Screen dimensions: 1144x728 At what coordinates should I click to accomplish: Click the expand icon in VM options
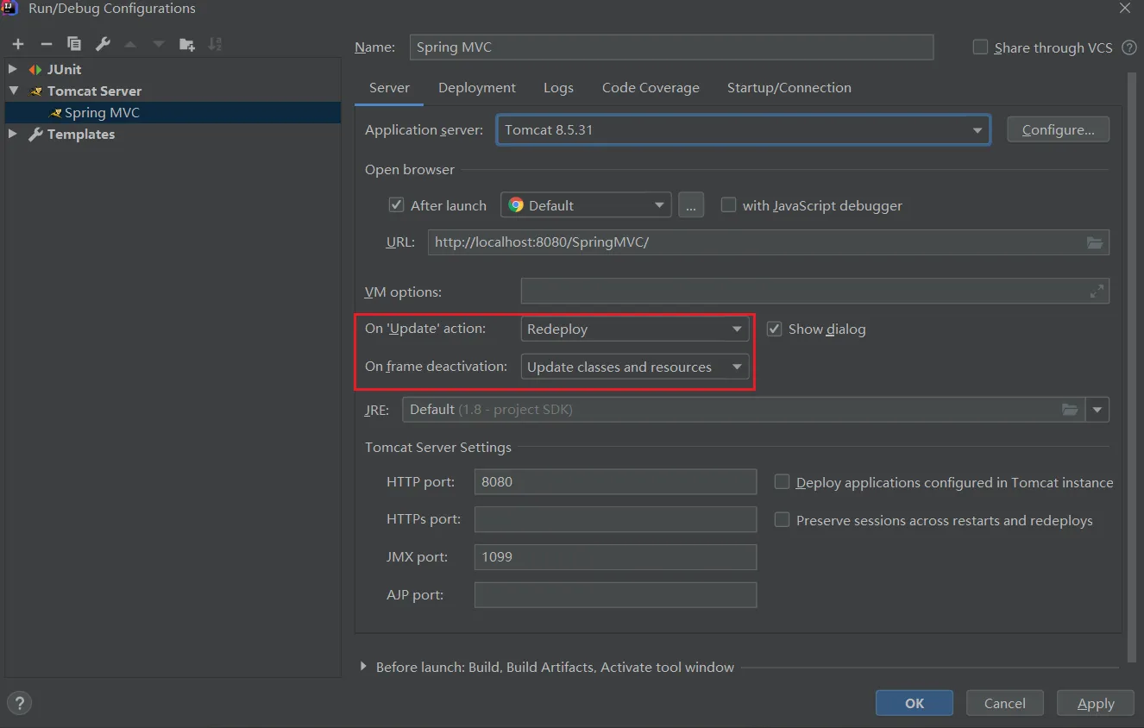coord(1097,292)
